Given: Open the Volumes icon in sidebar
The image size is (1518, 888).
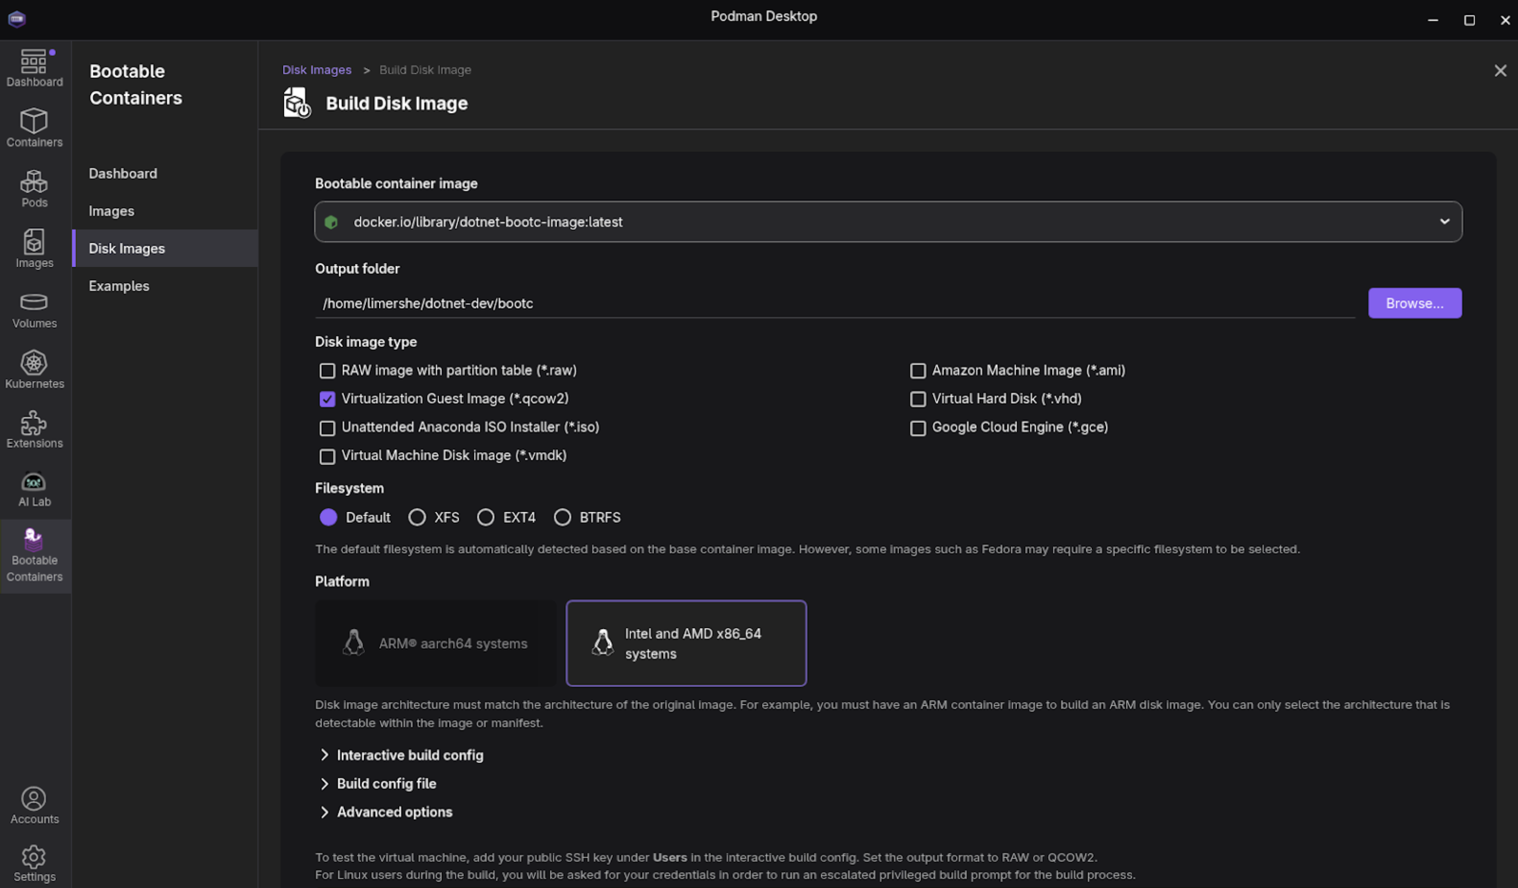Looking at the screenshot, I should (x=34, y=309).
